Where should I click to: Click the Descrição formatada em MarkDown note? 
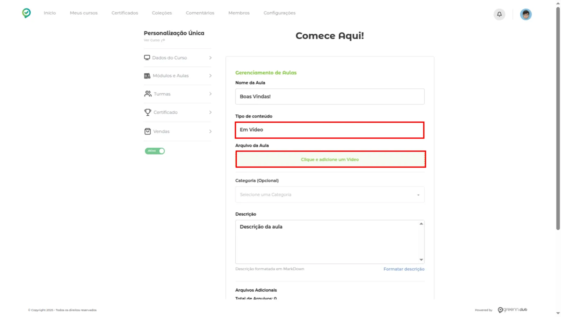click(x=270, y=269)
